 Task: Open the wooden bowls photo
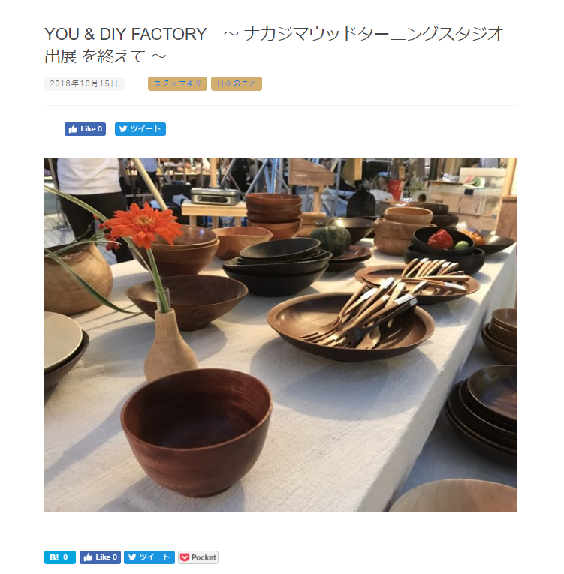[x=281, y=335]
